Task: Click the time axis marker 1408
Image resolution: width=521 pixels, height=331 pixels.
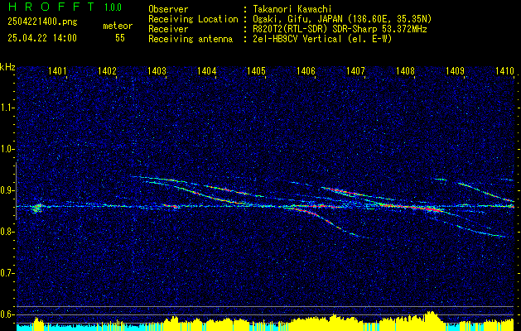Action: coord(405,70)
